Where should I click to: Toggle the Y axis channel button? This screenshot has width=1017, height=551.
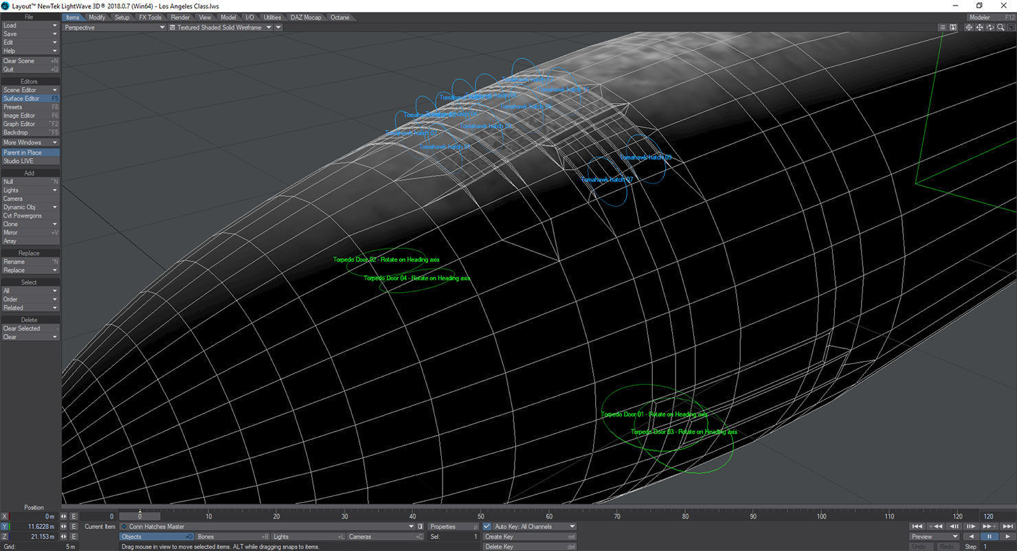click(4, 527)
